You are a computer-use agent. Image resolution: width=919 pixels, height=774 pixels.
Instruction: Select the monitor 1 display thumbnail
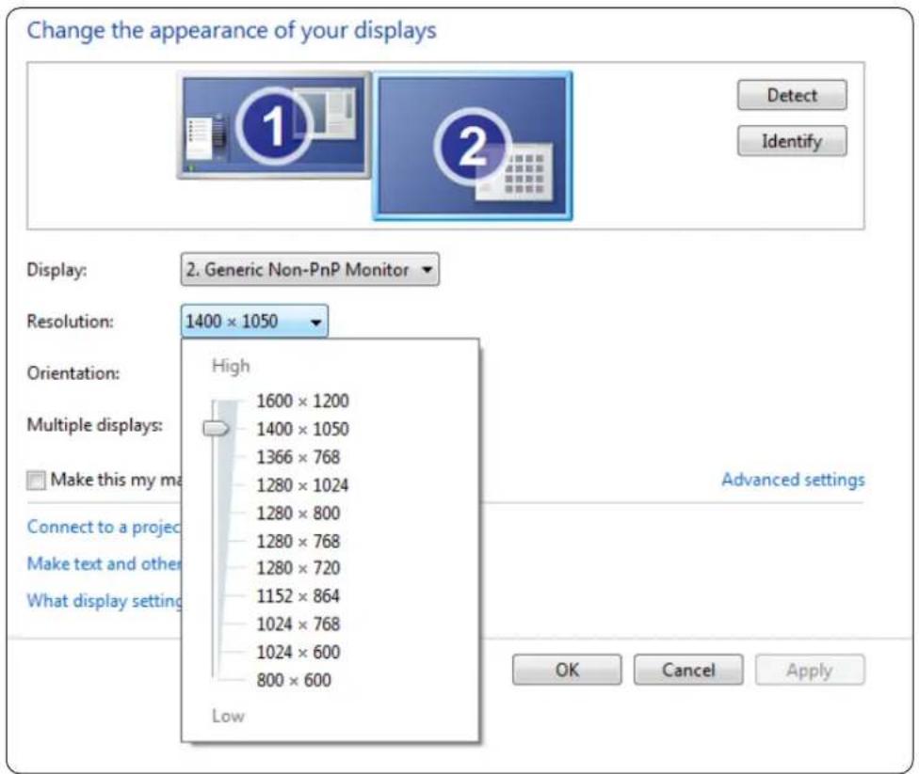tap(274, 125)
